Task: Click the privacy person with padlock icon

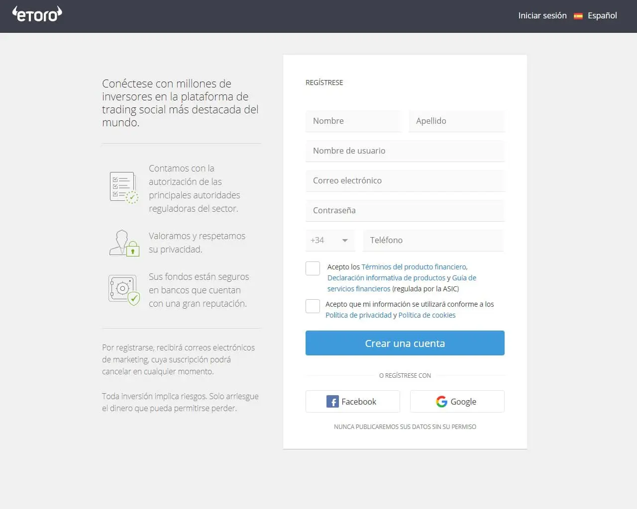Action: coord(123,243)
